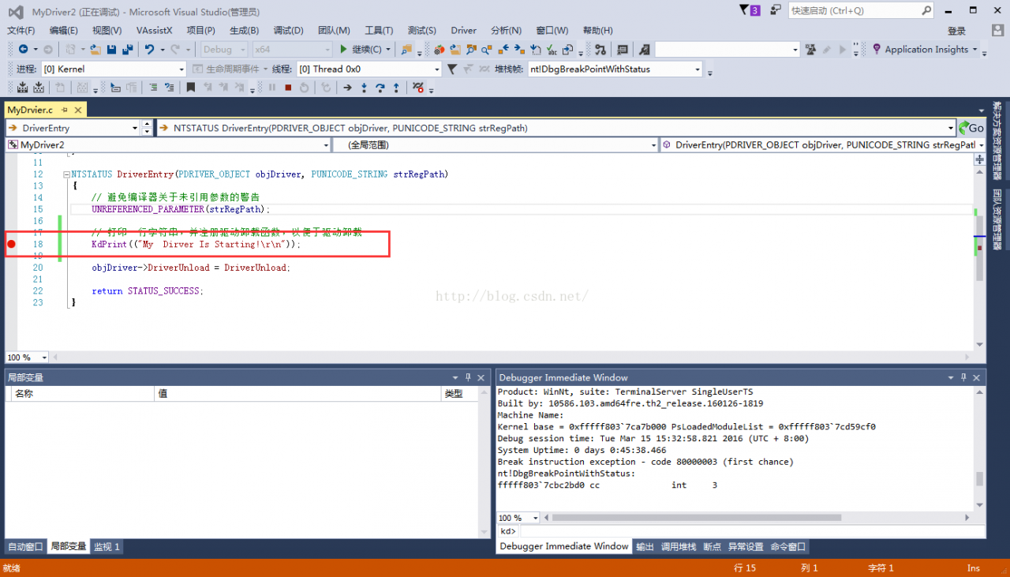Click the Step Over icon
The image size is (1010, 577).
380,88
